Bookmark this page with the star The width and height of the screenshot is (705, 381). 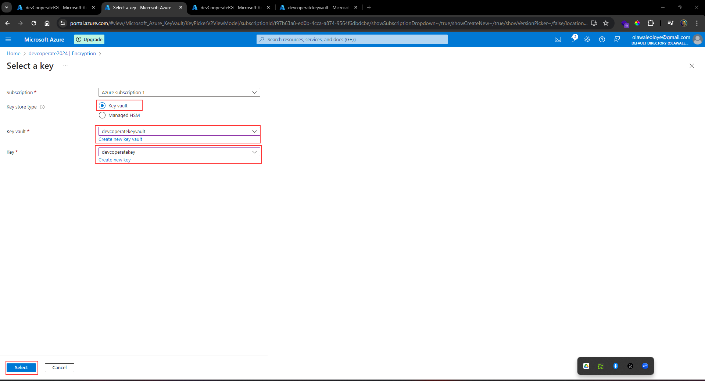pos(606,23)
